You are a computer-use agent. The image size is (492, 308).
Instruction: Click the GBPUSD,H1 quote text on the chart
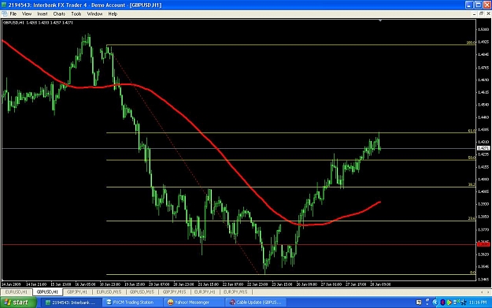(x=38, y=23)
